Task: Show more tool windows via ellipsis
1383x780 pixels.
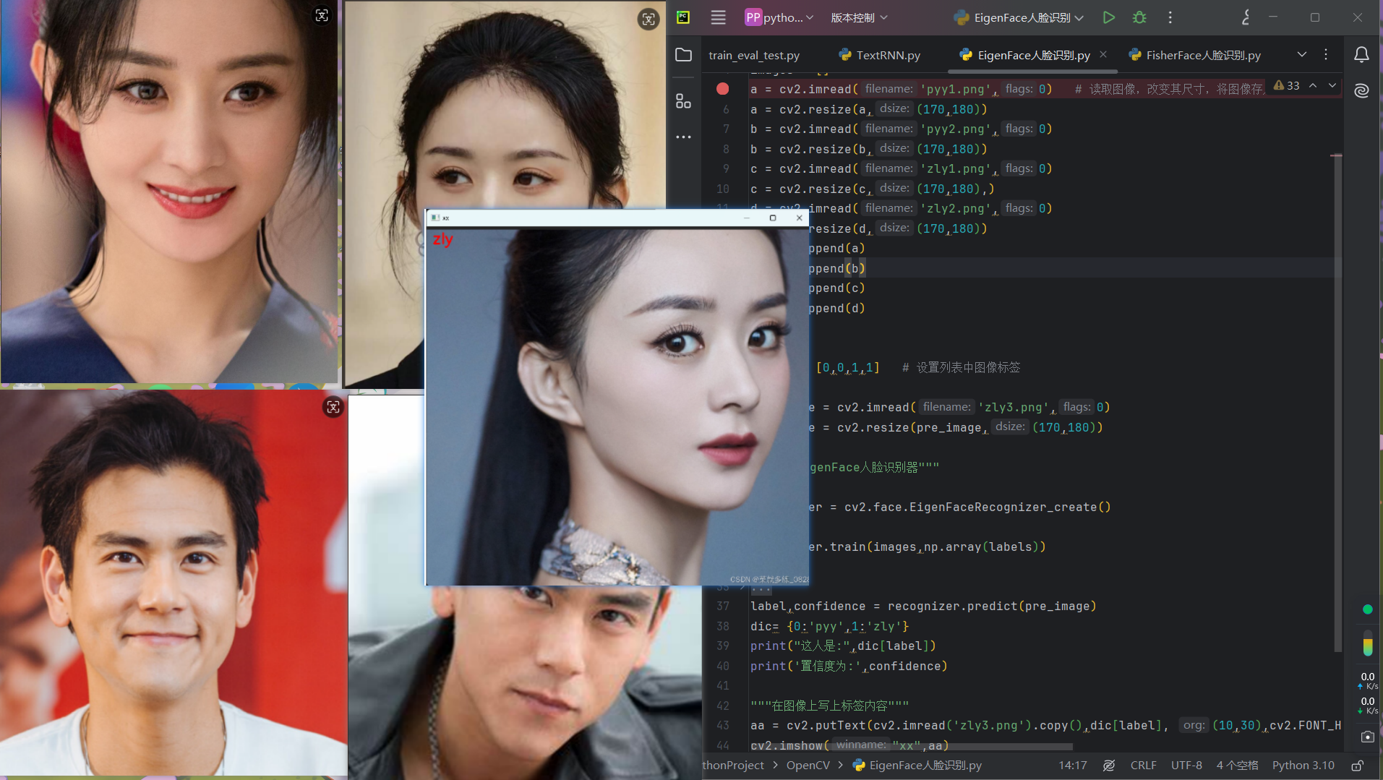Action: (x=683, y=137)
